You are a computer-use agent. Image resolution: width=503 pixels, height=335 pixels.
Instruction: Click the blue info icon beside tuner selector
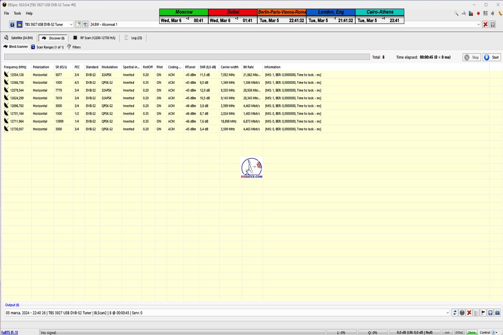coord(12,25)
